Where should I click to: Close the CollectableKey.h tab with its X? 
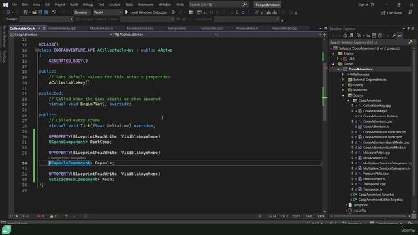click(x=44, y=29)
